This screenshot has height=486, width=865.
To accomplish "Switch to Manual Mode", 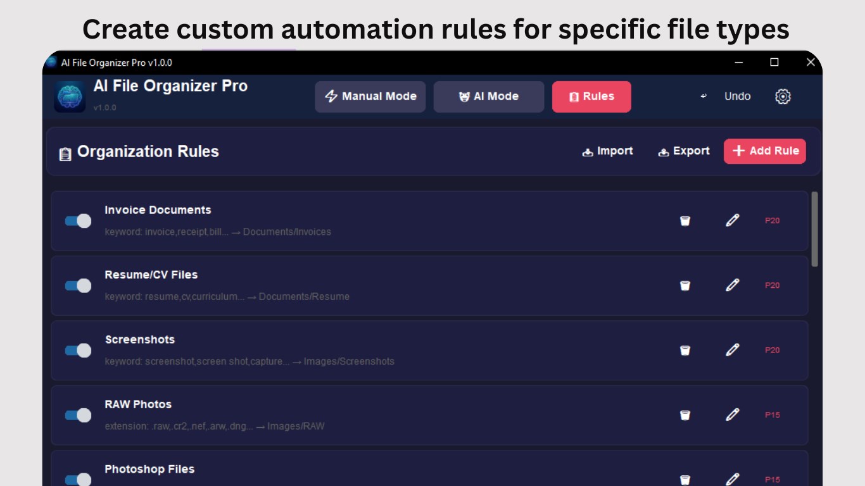I will 370,96.
